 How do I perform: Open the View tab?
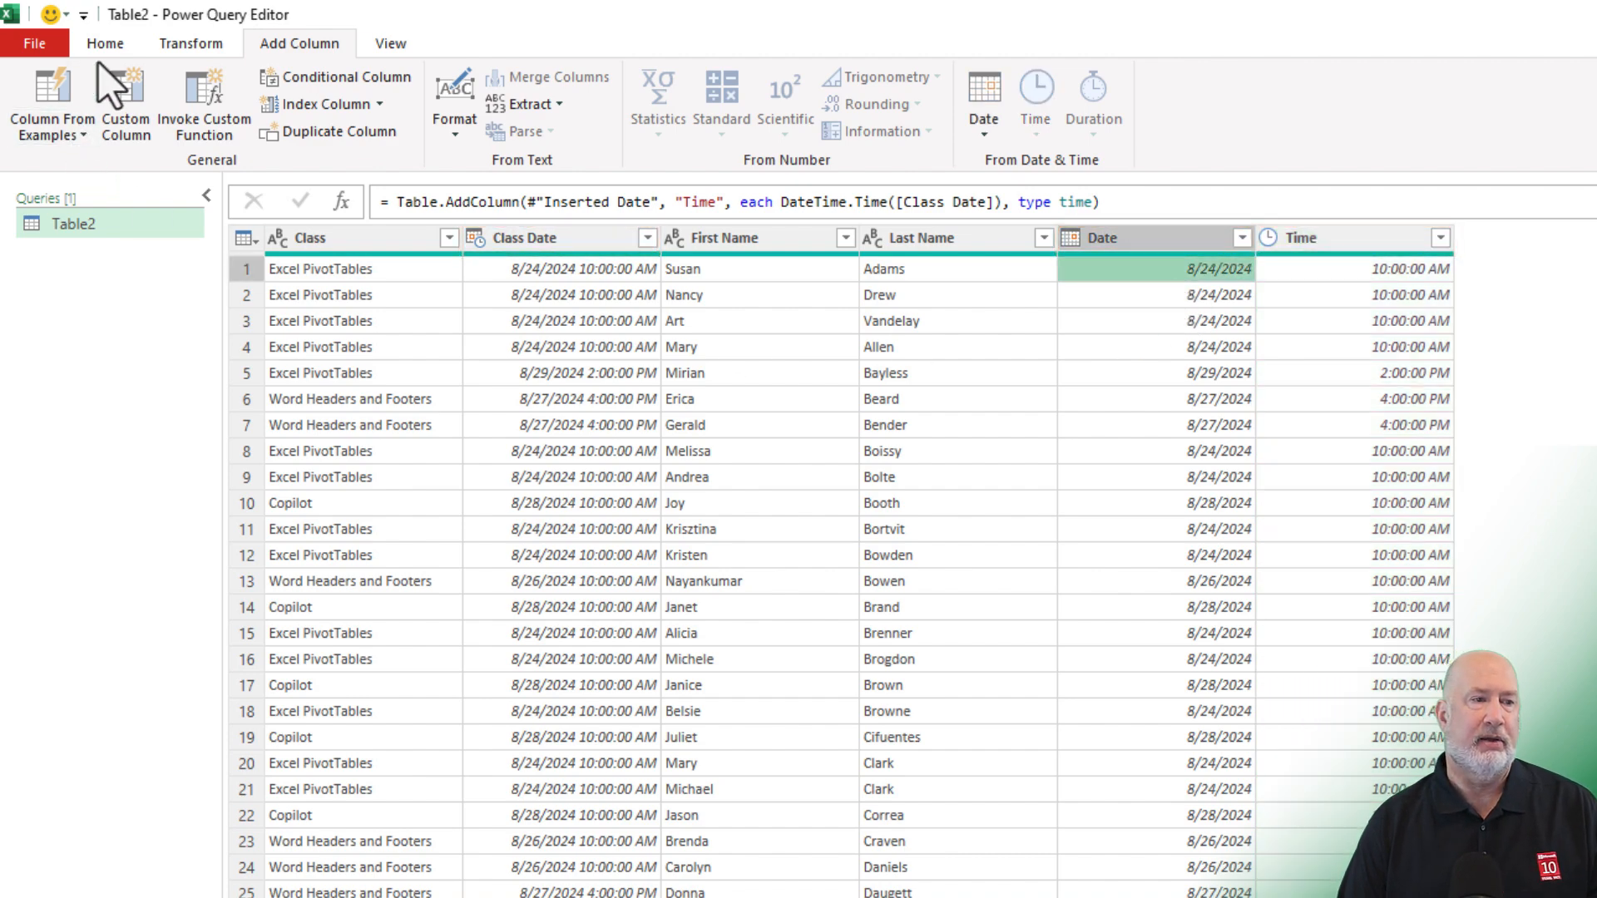(389, 42)
